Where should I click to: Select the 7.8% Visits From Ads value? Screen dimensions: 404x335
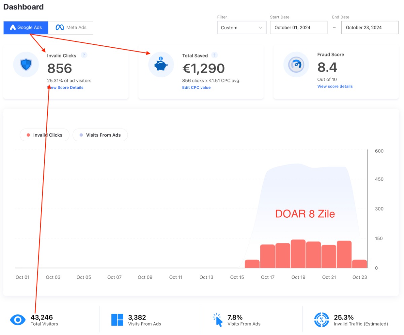[x=235, y=317]
